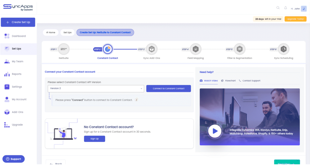Select Step 1 NetSuite icon
The width and height of the screenshot is (310, 168).
(64, 49)
